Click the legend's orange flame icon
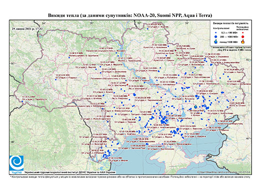The height and width of the screenshot is (184, 260). tap(242, 41)
